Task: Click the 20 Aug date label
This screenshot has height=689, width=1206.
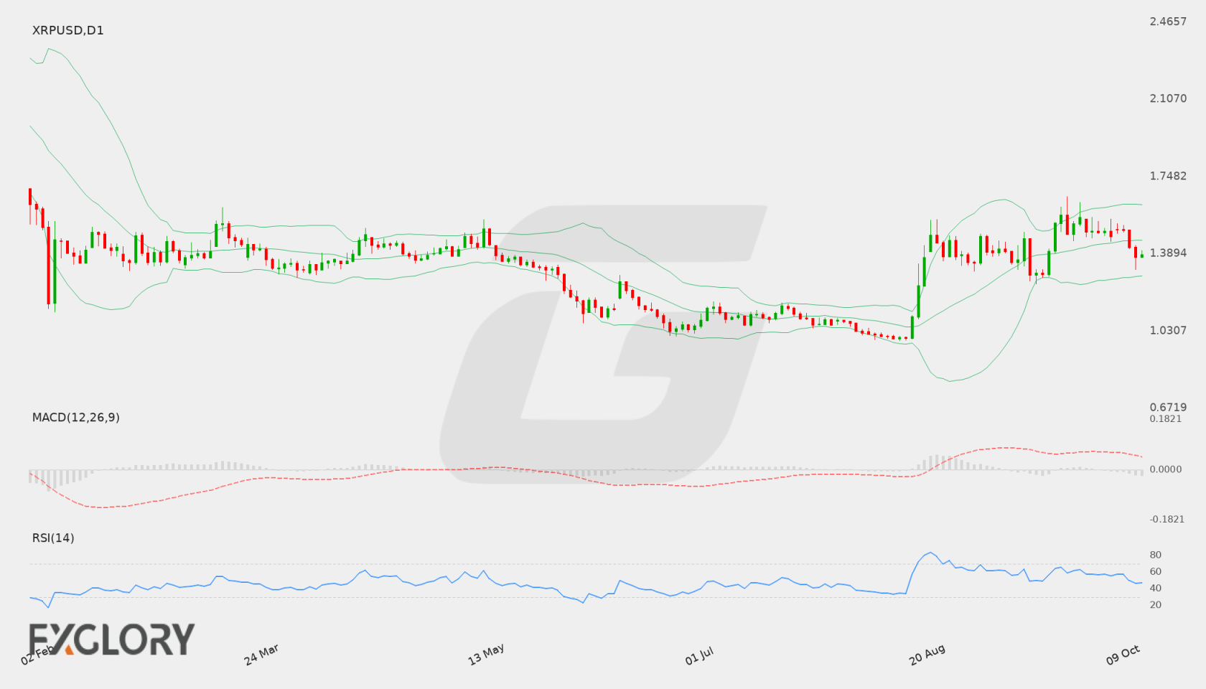Action: [927, 655]
